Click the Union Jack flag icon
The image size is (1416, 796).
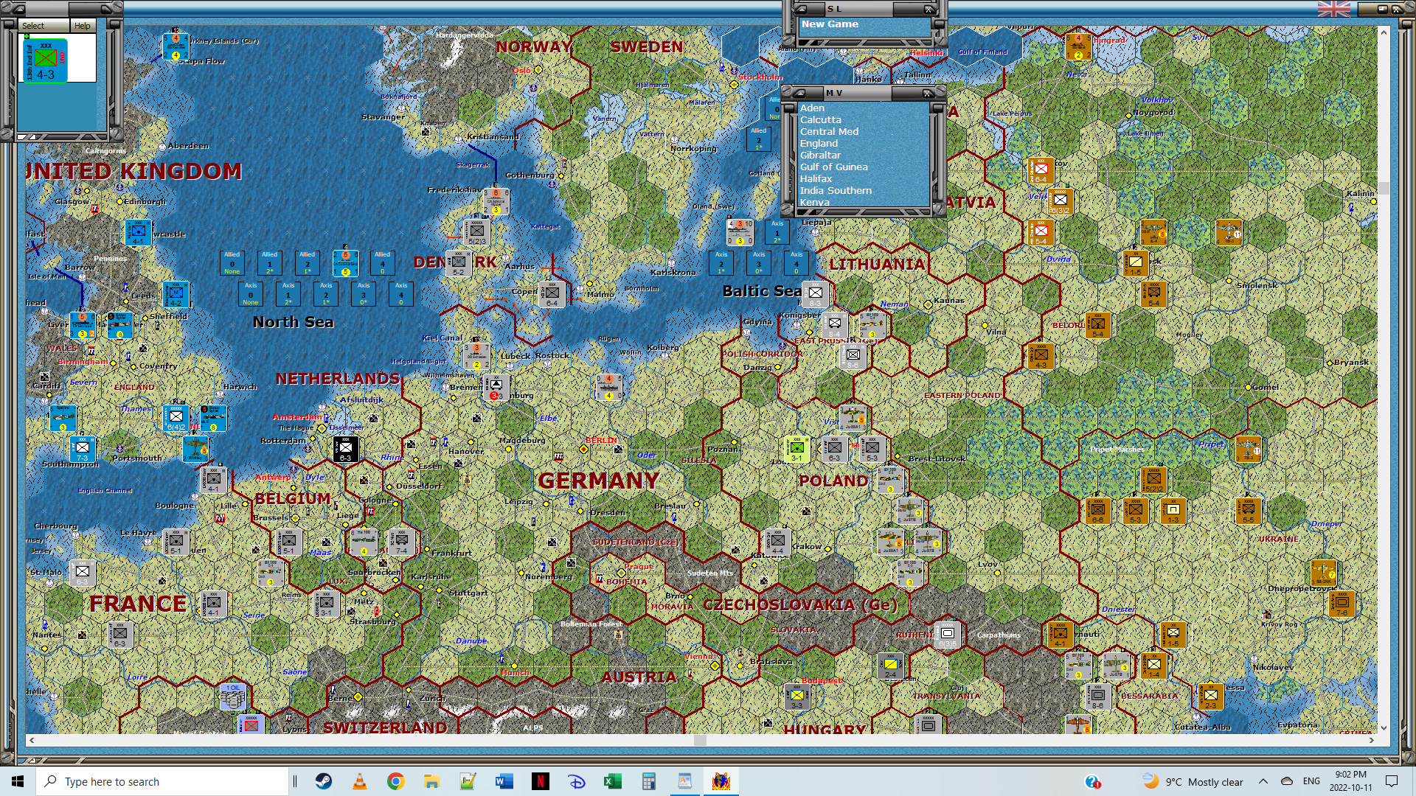point(1333,9)
